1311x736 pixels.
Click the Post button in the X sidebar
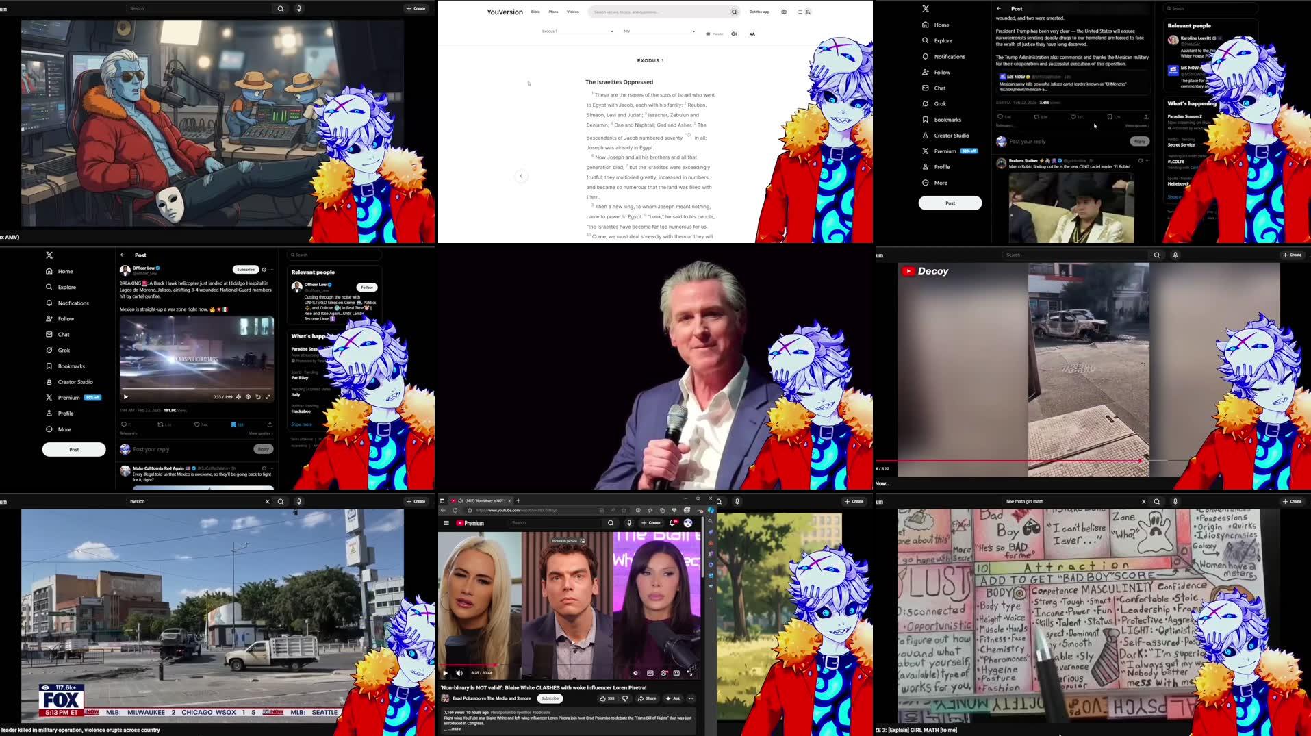click(x=73, y=449)
